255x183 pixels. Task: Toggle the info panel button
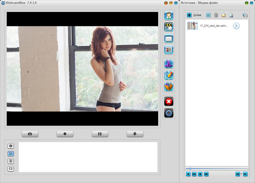pos(11,146)
